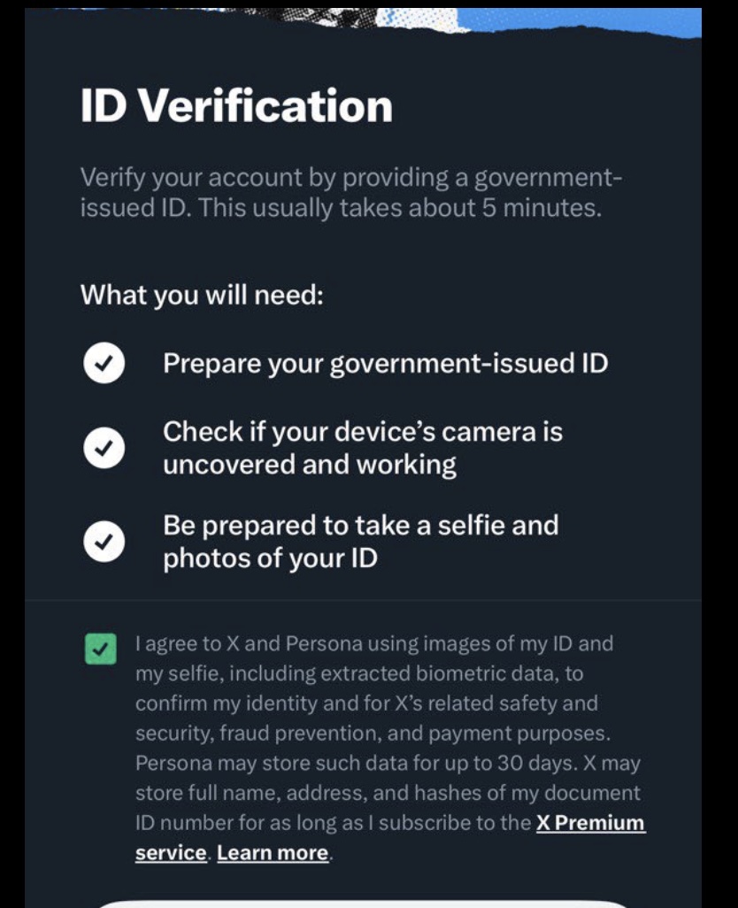
Task: Click the ID Verification heading
Action: click(x=236, y=106)
